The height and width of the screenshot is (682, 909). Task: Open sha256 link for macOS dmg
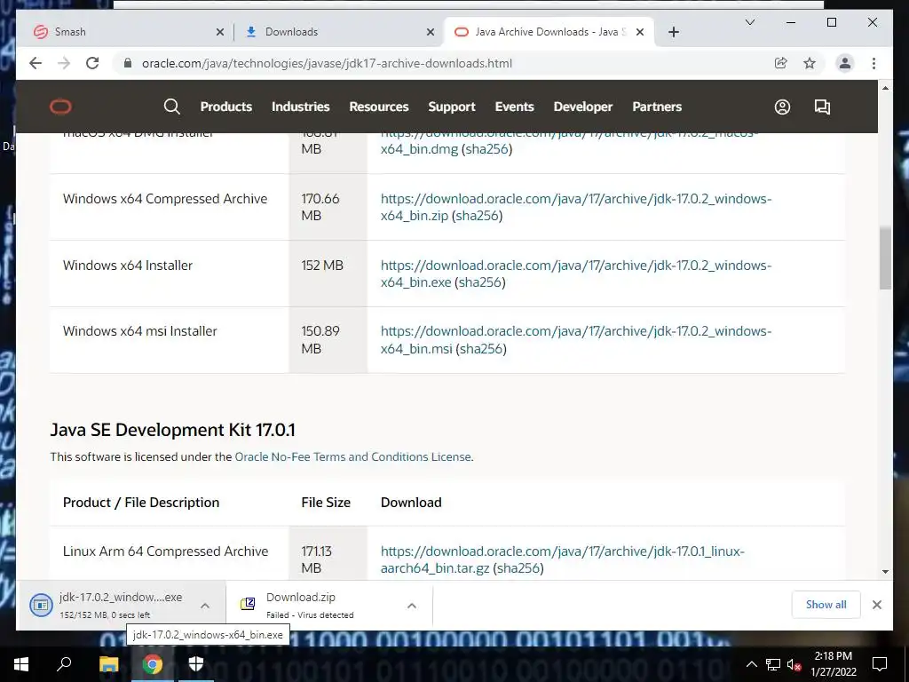pos(487,149)
